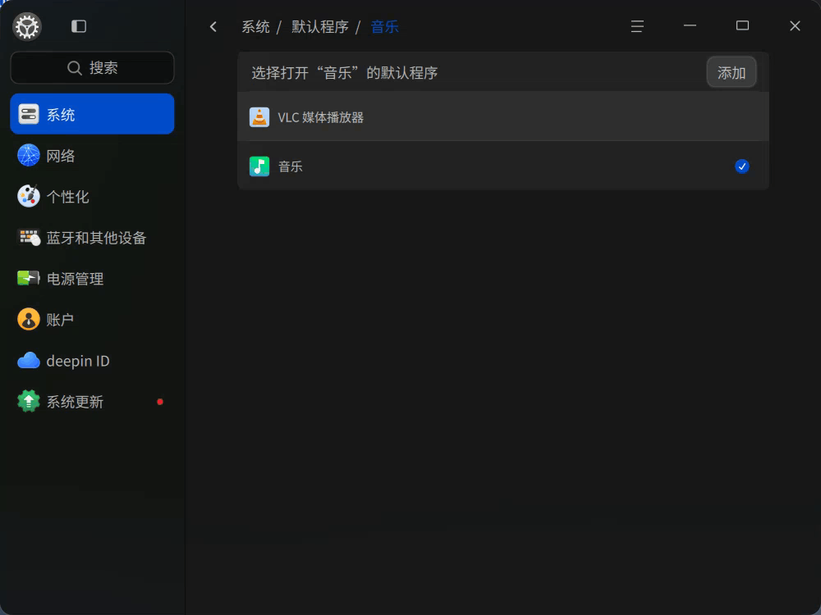Screen dimensions: 821x615
Task: Click the 电源管理 battery icon
Action: tap(28, 278)
